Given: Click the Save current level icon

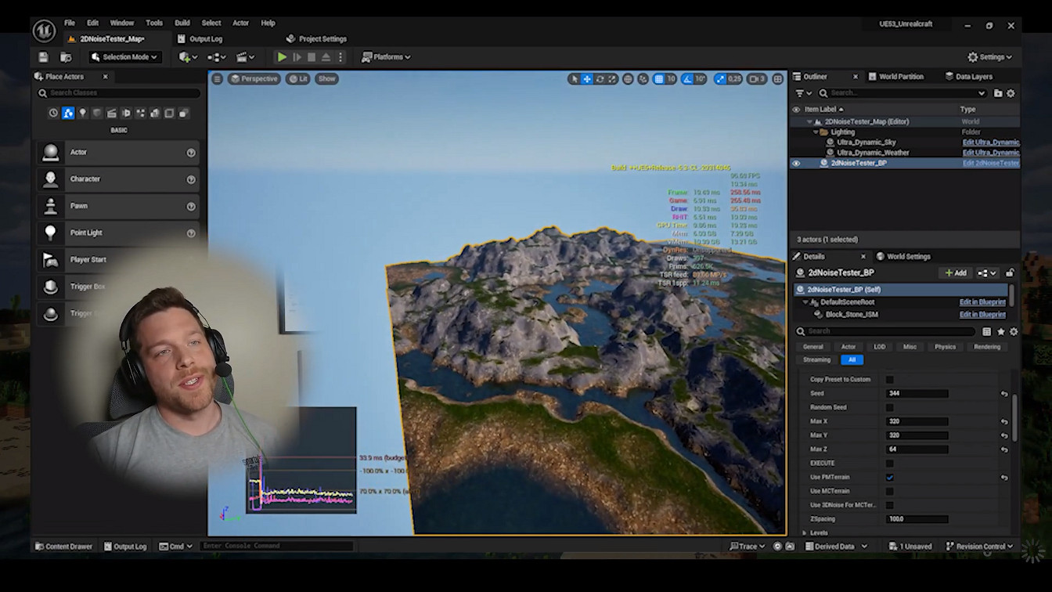Looking at the screenshot, I should tap(43, 57).
